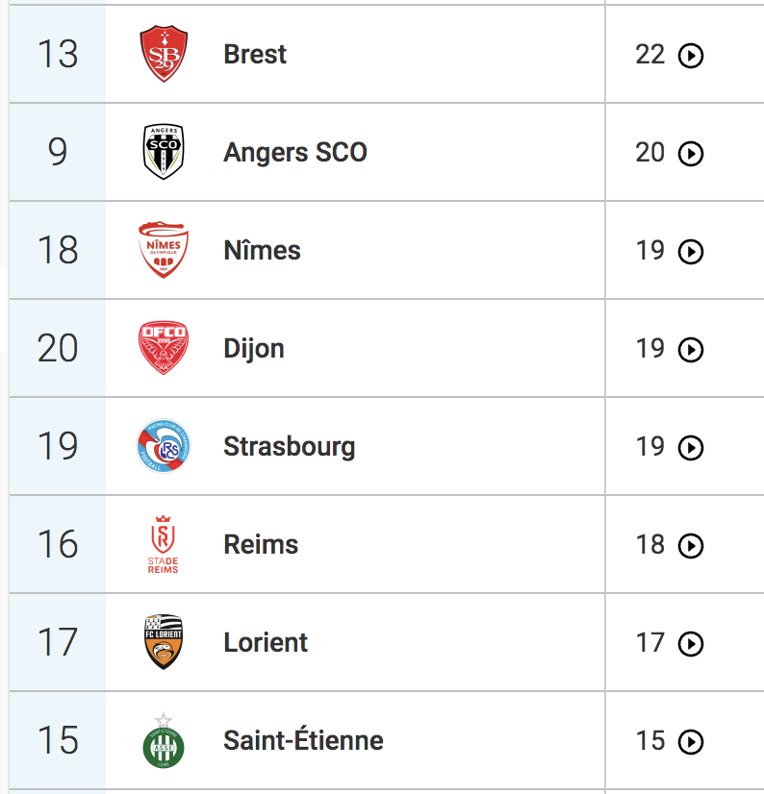Select the Reims team name
Viewport: 764px width, 794px height.
[261, 544]
